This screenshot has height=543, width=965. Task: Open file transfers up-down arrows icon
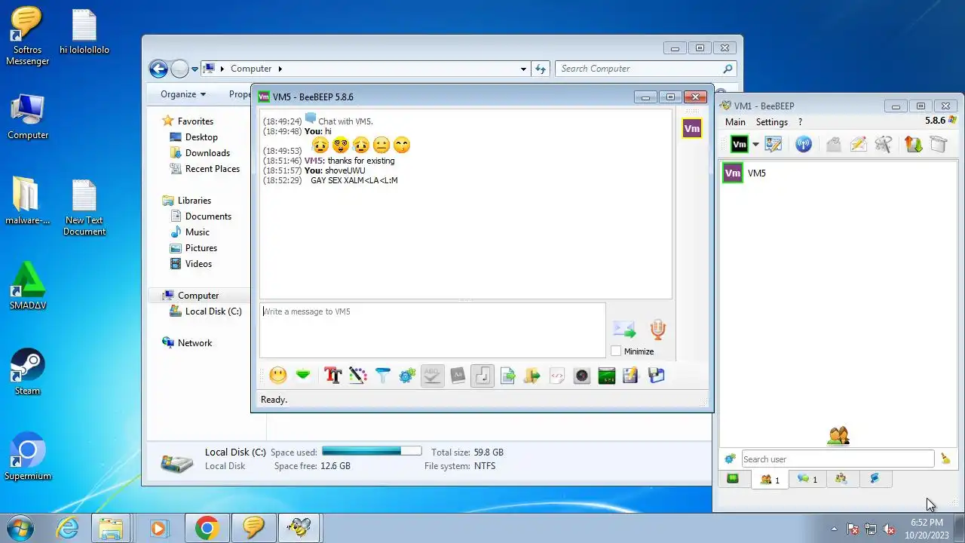[x=914, y=144]
